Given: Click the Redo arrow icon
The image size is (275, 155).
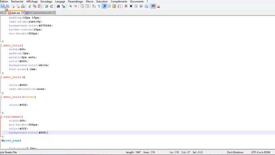Looking at the screenshot, I should [x=52, y=6].
